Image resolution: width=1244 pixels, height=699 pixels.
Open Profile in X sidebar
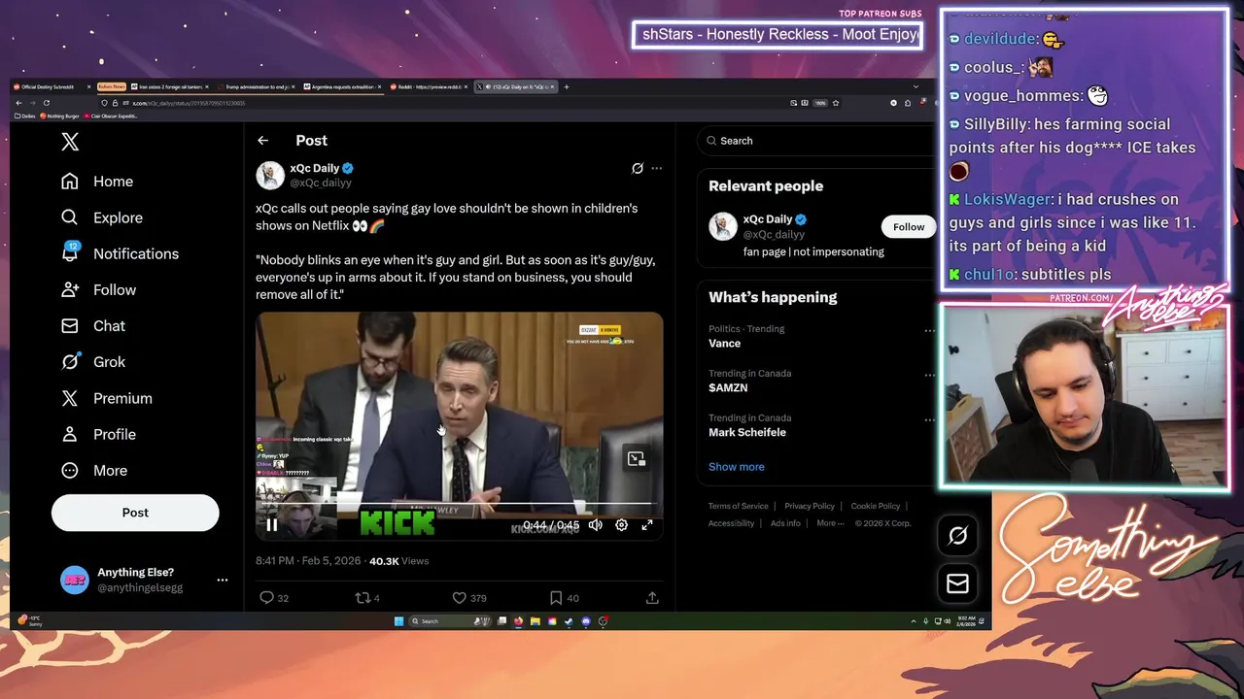tap(98, 434)
